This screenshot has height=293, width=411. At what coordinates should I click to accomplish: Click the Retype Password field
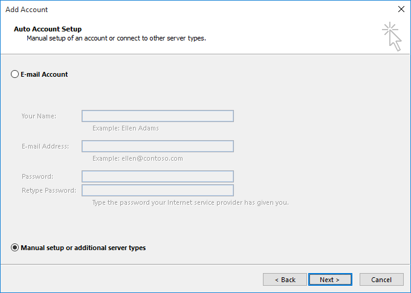tap(158, 190)
